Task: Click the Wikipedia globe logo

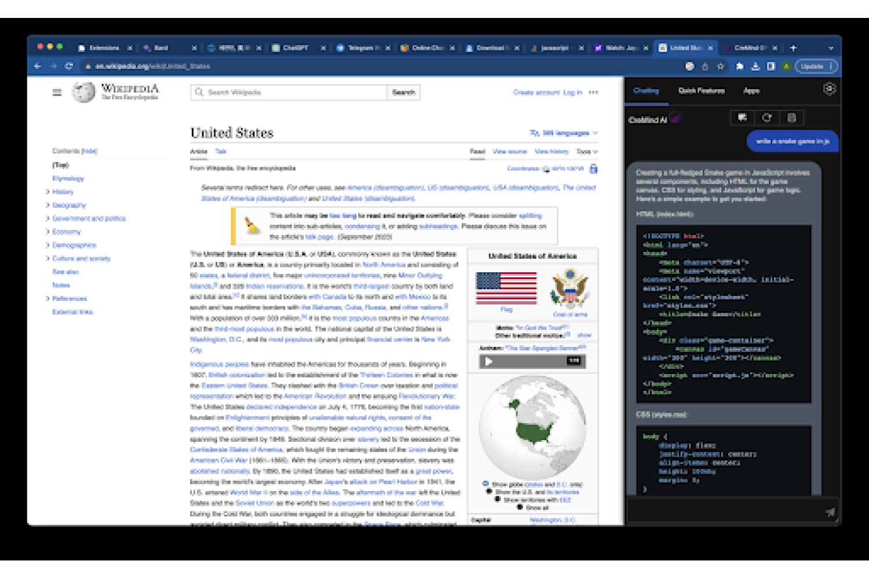Action: point(83,92)
